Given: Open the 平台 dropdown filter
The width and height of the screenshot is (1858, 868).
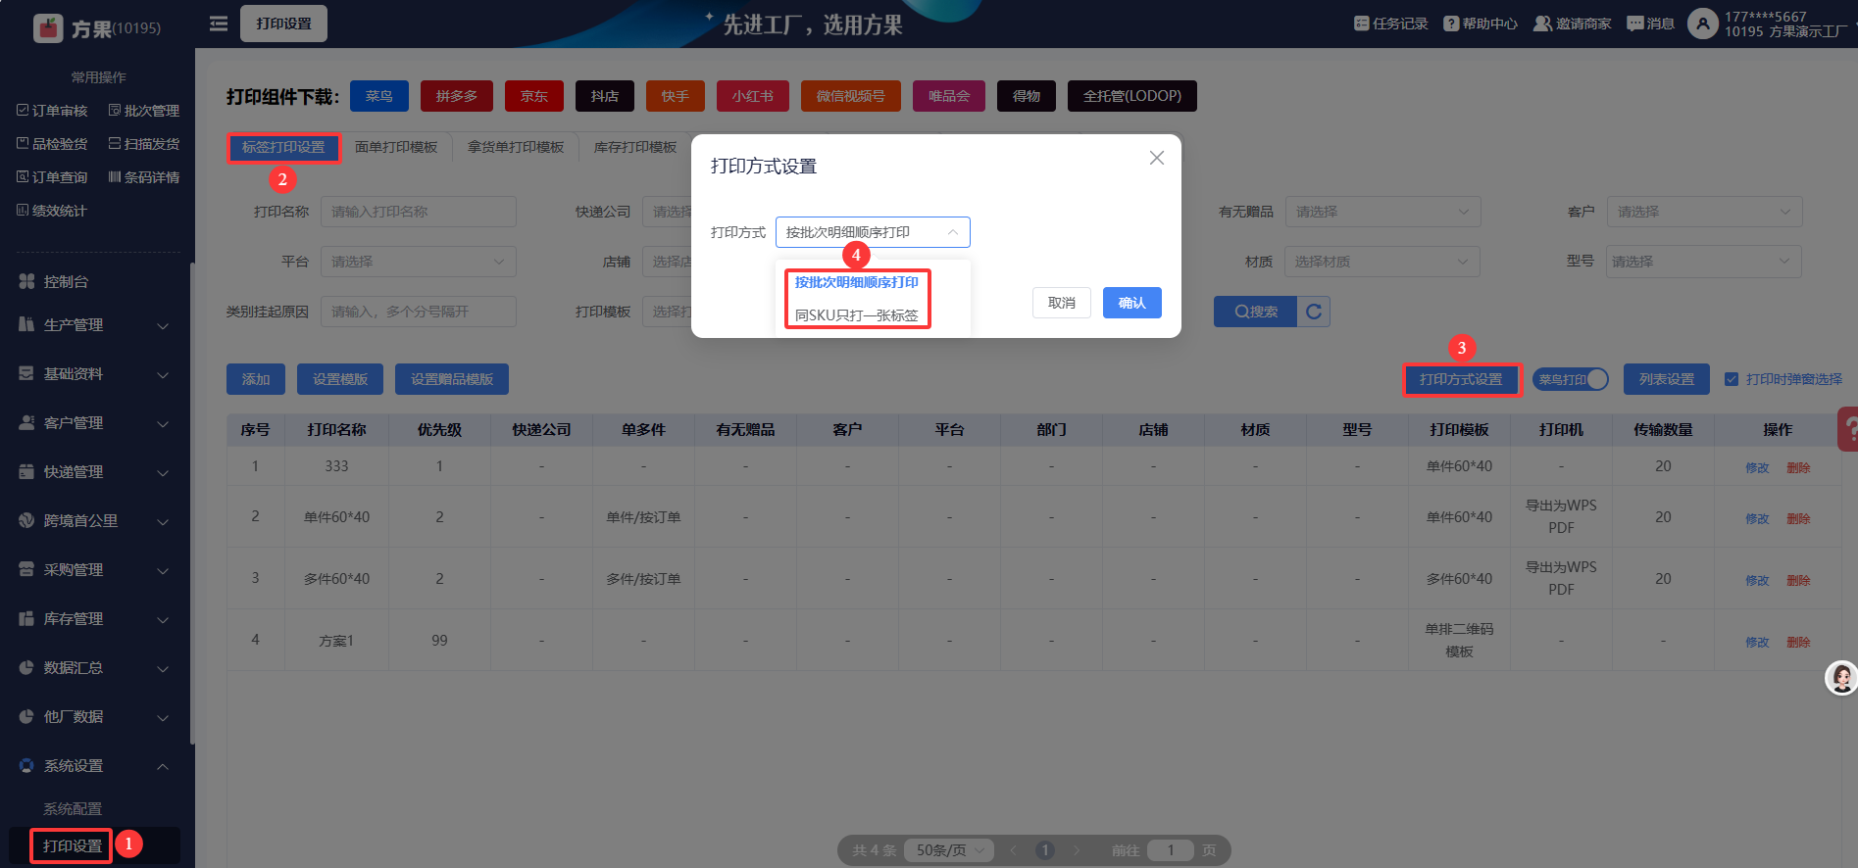Looking at the screenshot, I should click(419, 262).
